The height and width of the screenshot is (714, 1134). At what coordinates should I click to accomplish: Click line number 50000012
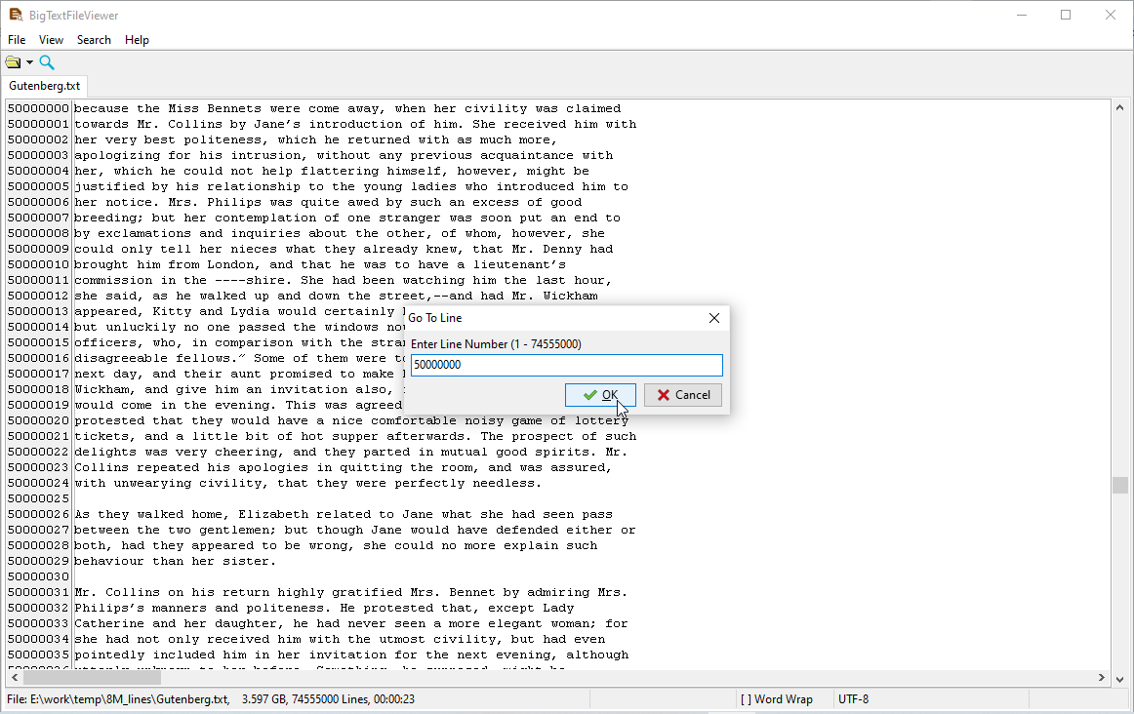coord(38,296)
